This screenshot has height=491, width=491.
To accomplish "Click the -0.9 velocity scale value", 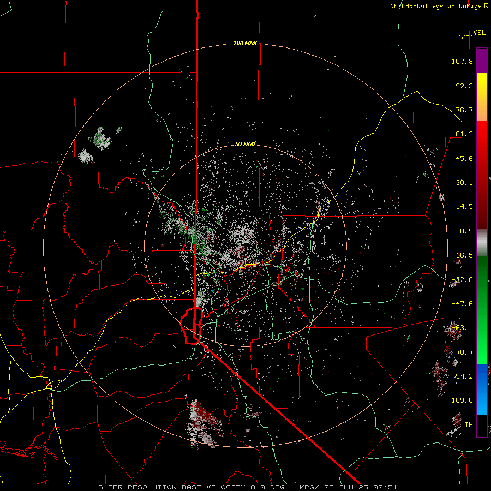I will pyautogui.click(x=464, y=231).
